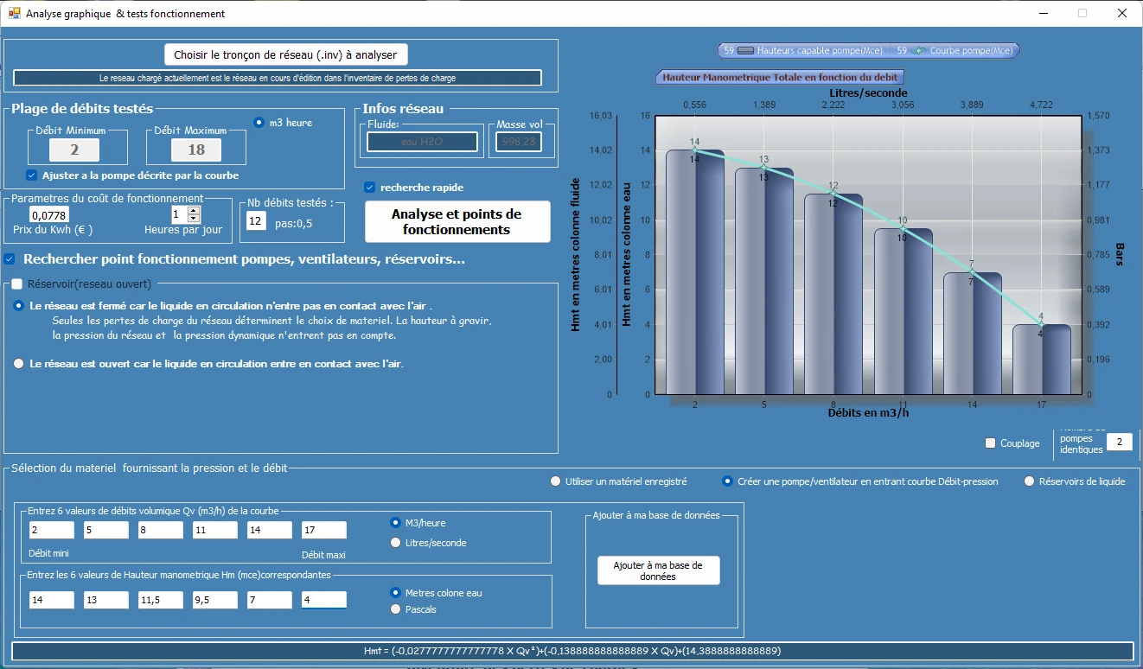Launch 'Analyse et points de fonctionnements'

pos(457,222)
